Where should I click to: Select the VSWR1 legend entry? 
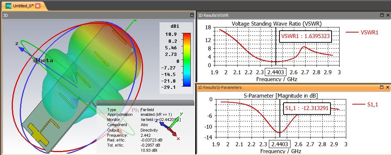(x=362, y=32)
